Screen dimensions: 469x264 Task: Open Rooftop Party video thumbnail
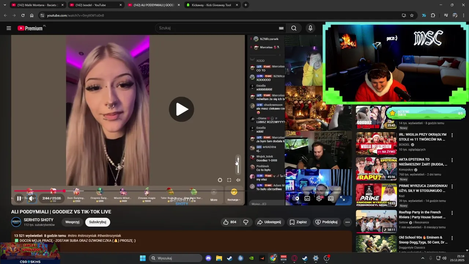[x=376, y=221]
